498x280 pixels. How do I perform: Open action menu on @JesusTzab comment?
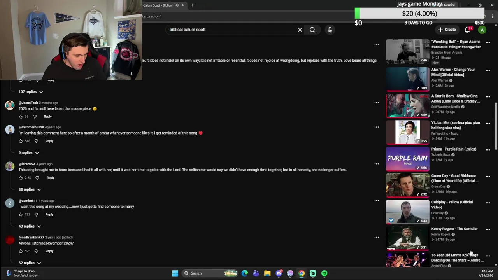coord(376,103)
